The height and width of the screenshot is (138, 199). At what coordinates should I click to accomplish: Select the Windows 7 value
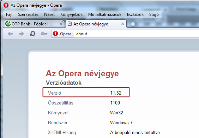pyautogui.click(x=121, y=122)
